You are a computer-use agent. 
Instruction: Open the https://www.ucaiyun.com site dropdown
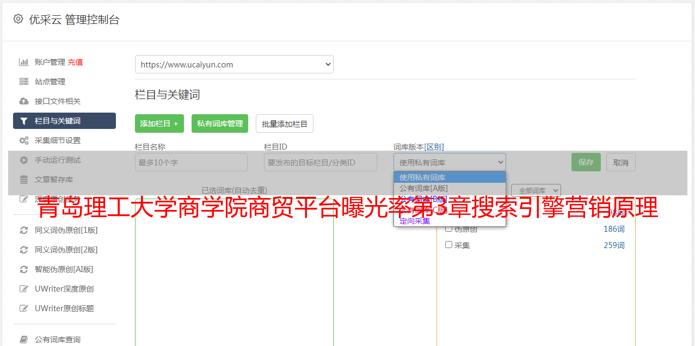pos(234,64)
